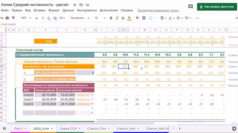Screen dimensions: 238x133
Task: Open the text wrapping options
Action: point(180,18)
